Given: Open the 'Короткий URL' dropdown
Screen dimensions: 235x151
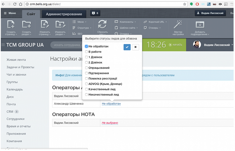Looking at the screenshot, I should (x=155, y=22).
